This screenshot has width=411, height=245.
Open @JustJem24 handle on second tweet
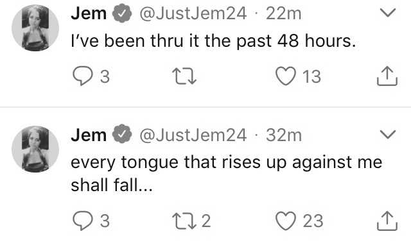[x=193, y=135]
